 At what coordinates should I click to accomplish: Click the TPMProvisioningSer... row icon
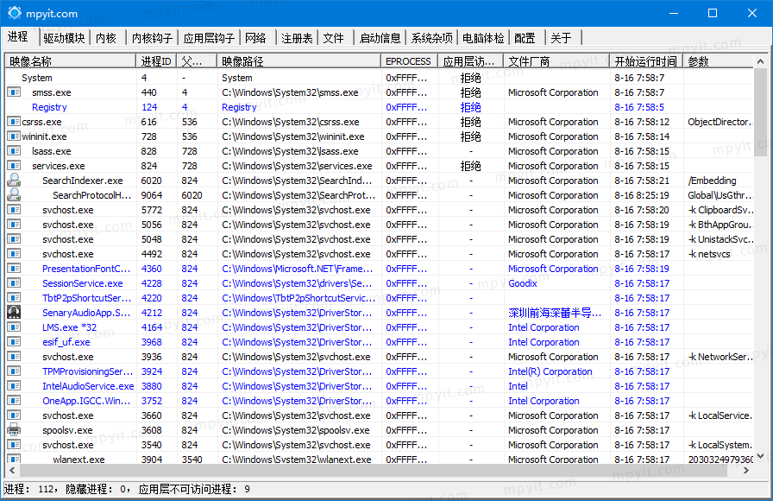coord(14,371)
